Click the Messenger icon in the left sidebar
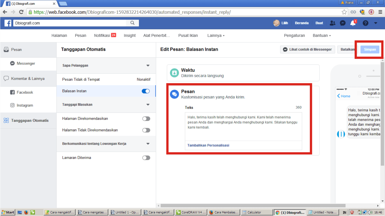Screen dimensions: 385x216 12,63
